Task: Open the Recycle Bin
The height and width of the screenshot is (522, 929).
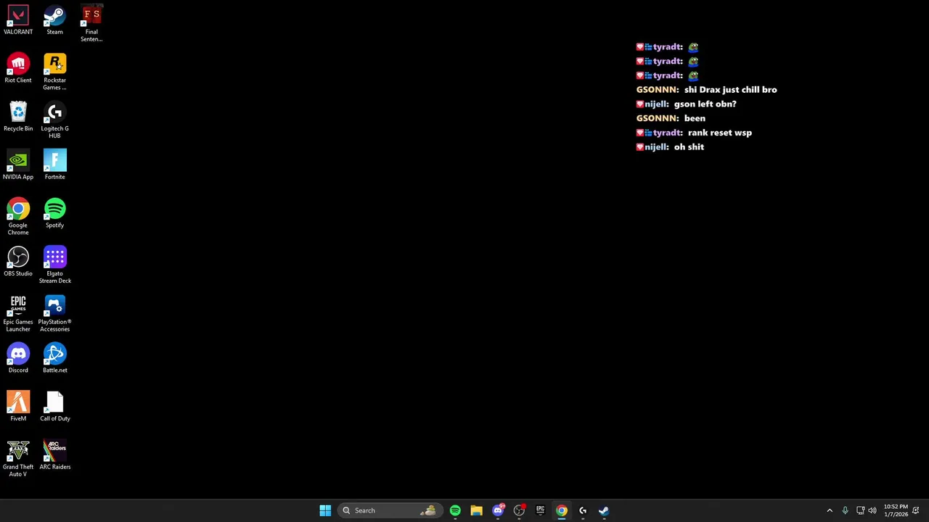Action: coord(18,117)
